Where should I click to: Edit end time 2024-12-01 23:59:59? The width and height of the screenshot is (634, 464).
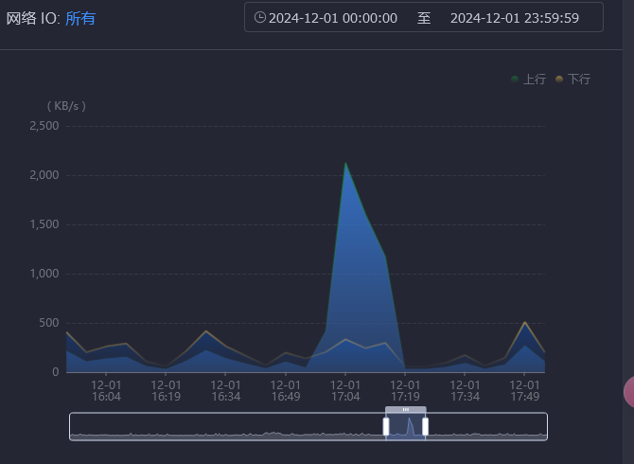tap(515, 18)
